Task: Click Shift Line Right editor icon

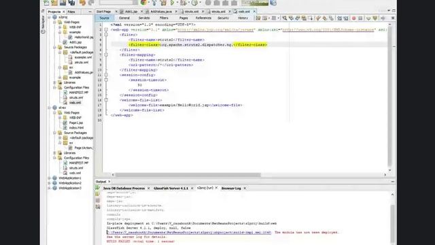Action: [x=346, y=18]
